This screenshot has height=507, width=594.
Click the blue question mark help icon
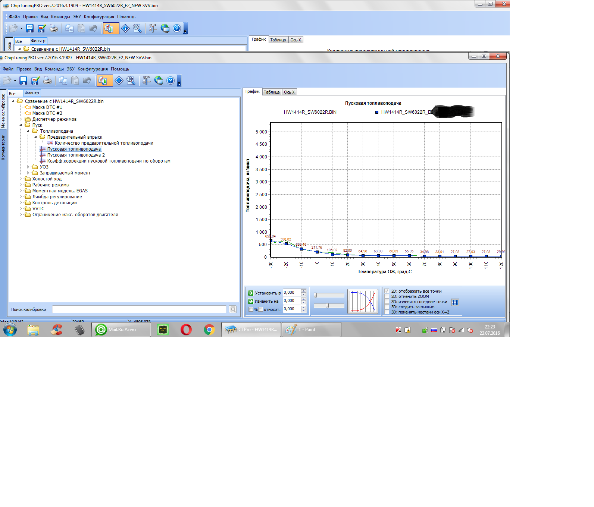click(171, 81)
